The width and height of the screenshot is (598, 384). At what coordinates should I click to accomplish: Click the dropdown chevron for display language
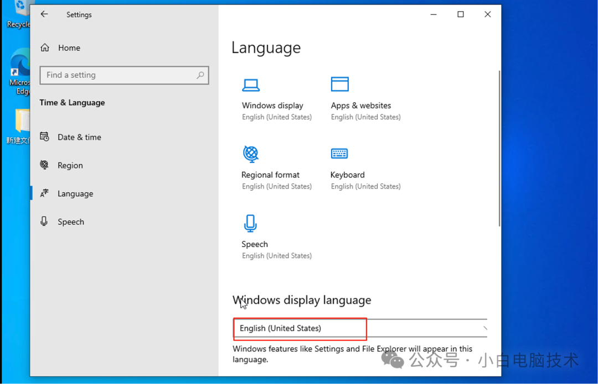point(484,328)
